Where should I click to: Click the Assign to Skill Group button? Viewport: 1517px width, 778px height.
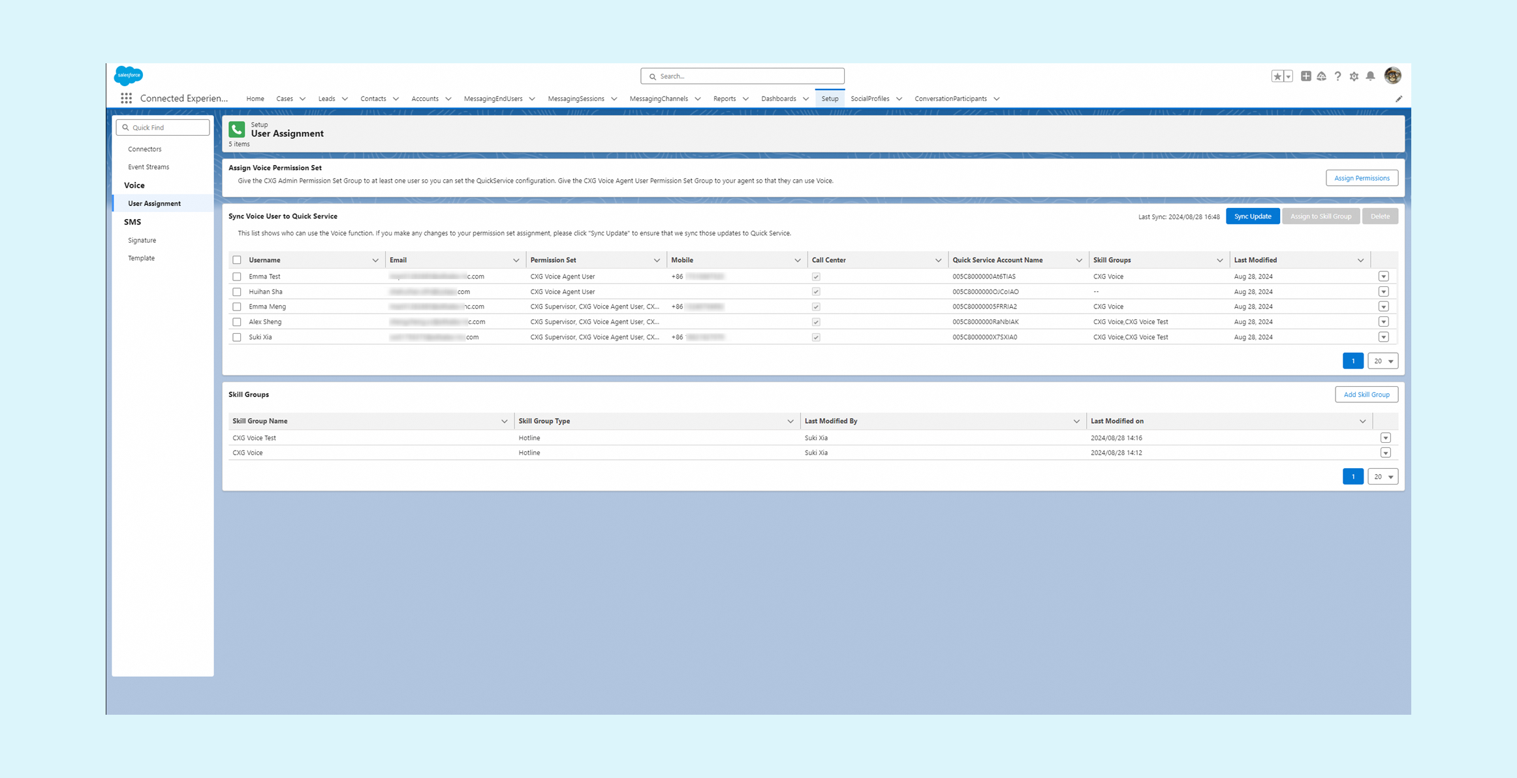pos(1321,217)
